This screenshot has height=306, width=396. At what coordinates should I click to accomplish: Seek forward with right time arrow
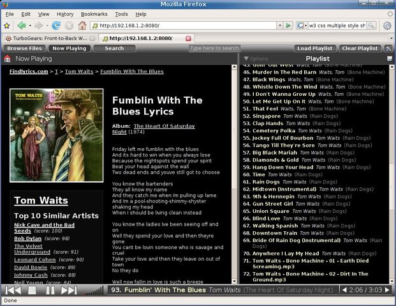[387, 290]
